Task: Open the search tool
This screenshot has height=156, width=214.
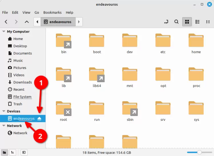Action: tap(176, 22)
